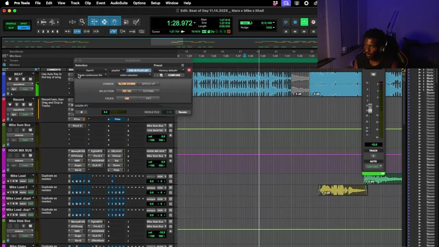Click the Stop transport button
439x247 pixels.
click(295, 22)
